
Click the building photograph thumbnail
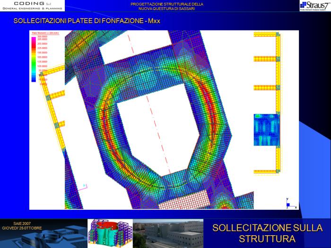click(x=167, y=233)
